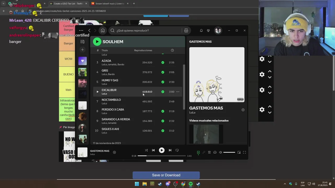The width and height of the screenshot is (335, 188).
Task: Open WOW tier settings gear in TierMaker
Action: click(262, 59)
